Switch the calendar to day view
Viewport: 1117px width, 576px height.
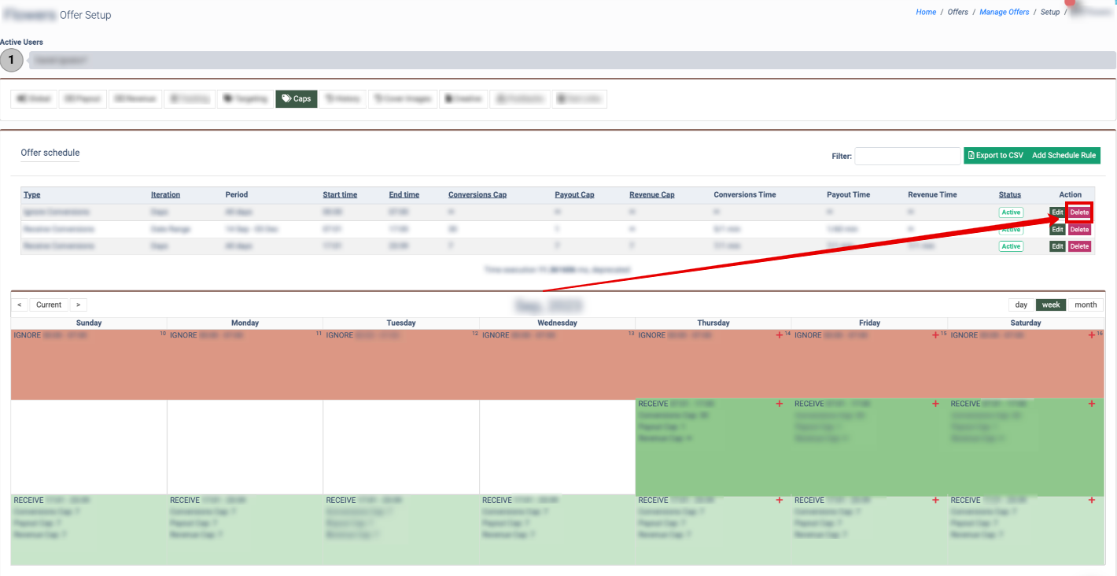click(x=1021, y=305)
